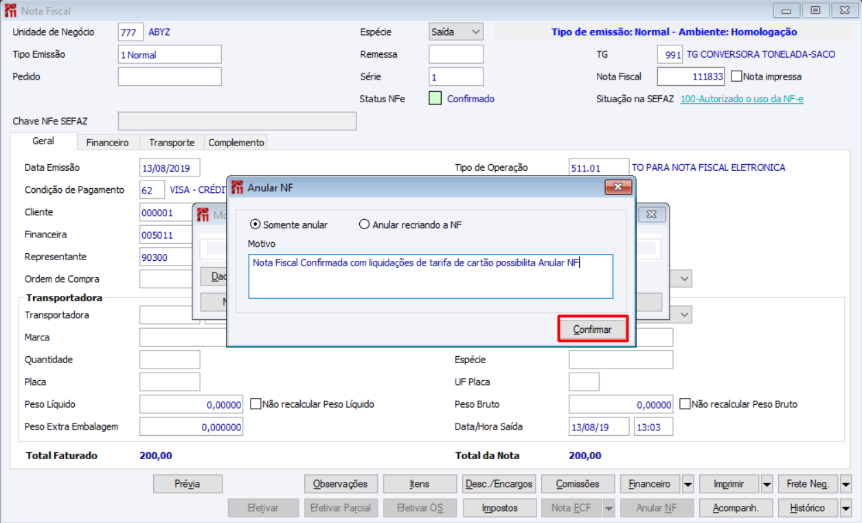This screenshot has width=862, height=523.
Task: Click the green Status NFe indicator
Action: [x=435, y=99]
